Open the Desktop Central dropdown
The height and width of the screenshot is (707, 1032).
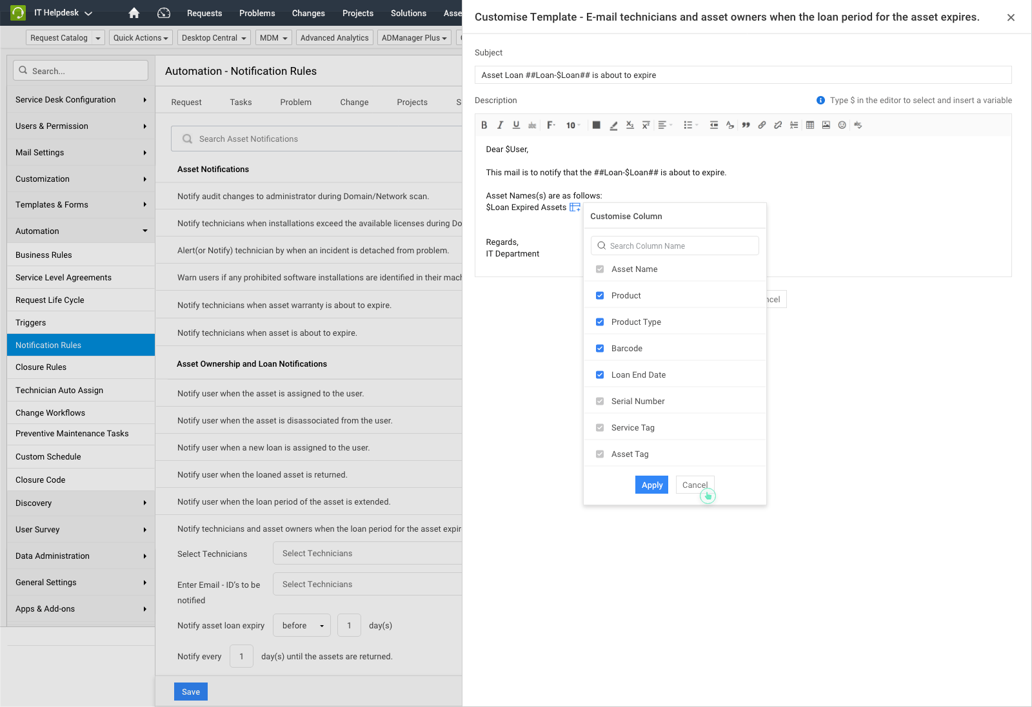(x=213, y=37)
